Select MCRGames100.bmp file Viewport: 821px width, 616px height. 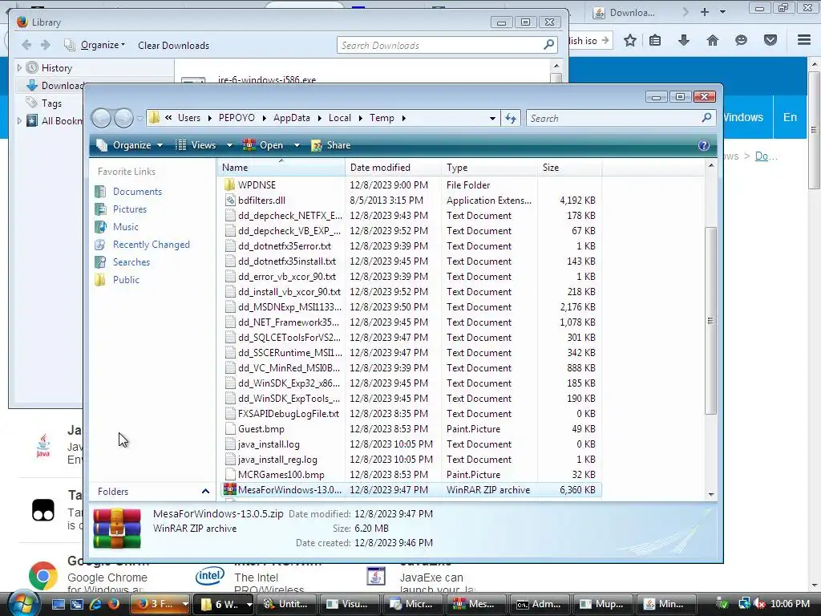point(281,474)
